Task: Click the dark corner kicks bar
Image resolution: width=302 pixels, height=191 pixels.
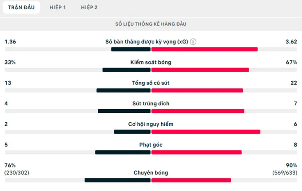Action: [x=123, y=152]
